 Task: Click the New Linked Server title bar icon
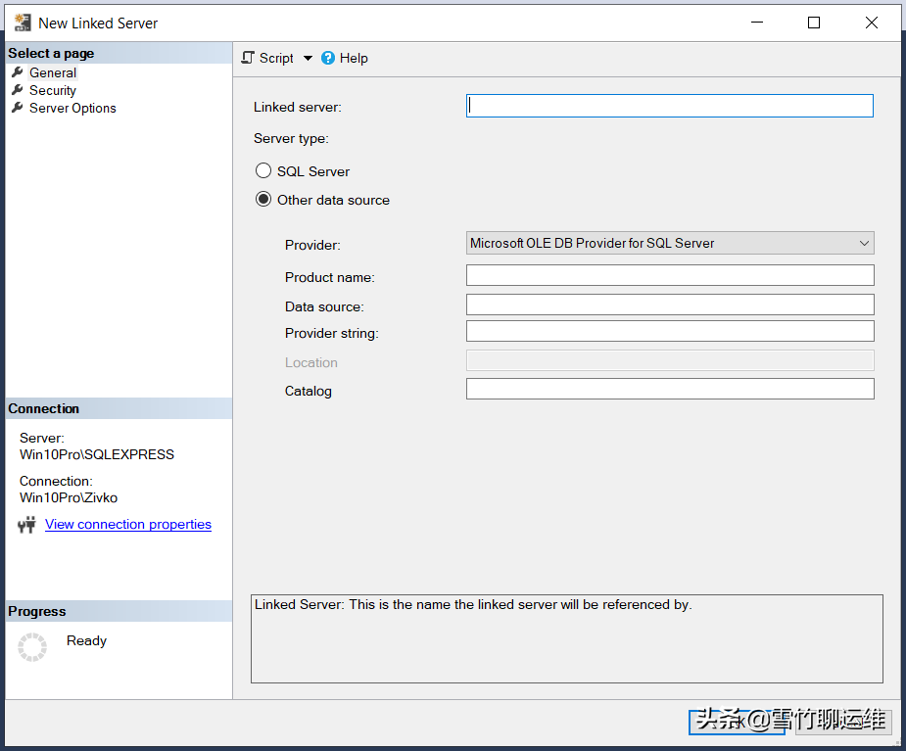(x=22, y=22)
